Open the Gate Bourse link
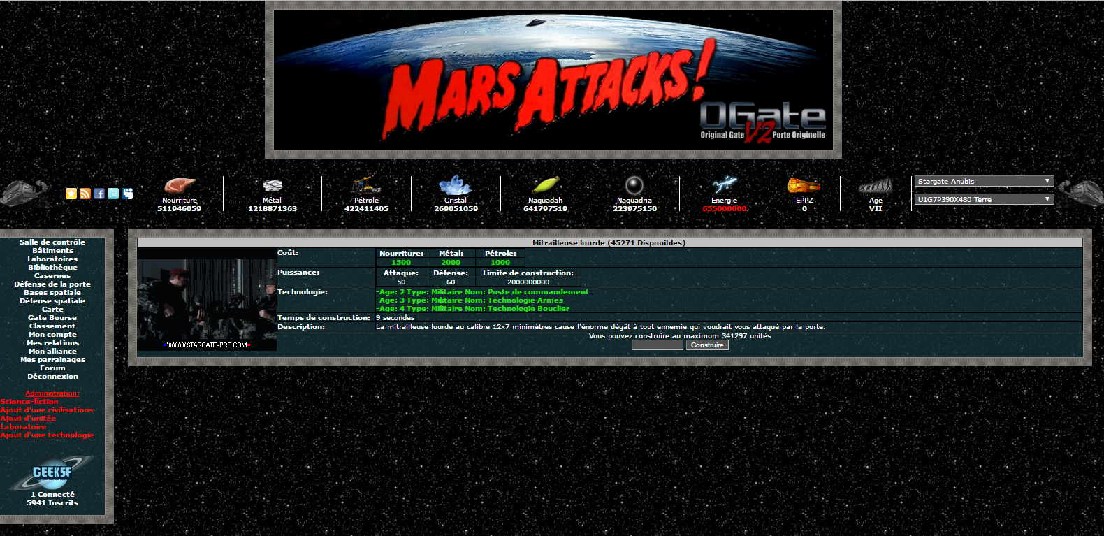1104x536 pixels. click(52, 318)
